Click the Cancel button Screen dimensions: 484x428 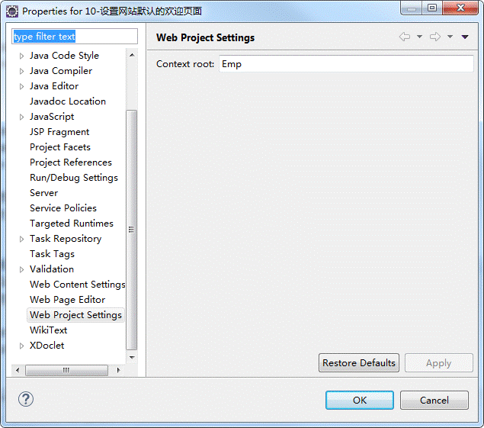coord(434,401)
